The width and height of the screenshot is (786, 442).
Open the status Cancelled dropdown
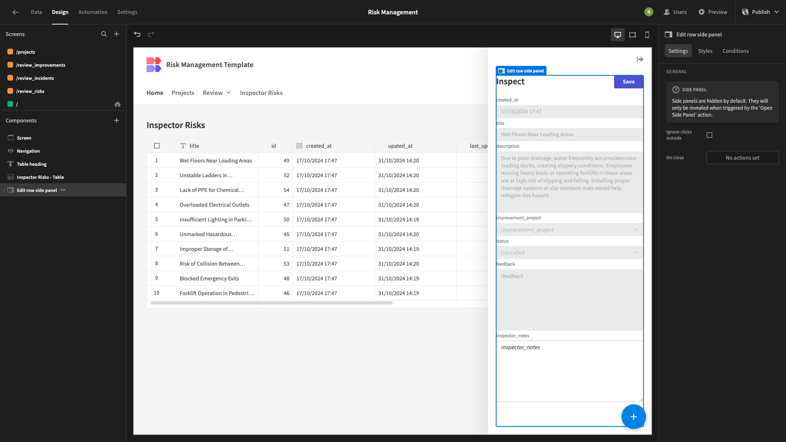coord(569,253)
